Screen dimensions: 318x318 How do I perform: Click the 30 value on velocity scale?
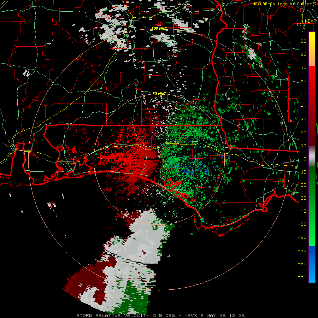coord(304,120)
